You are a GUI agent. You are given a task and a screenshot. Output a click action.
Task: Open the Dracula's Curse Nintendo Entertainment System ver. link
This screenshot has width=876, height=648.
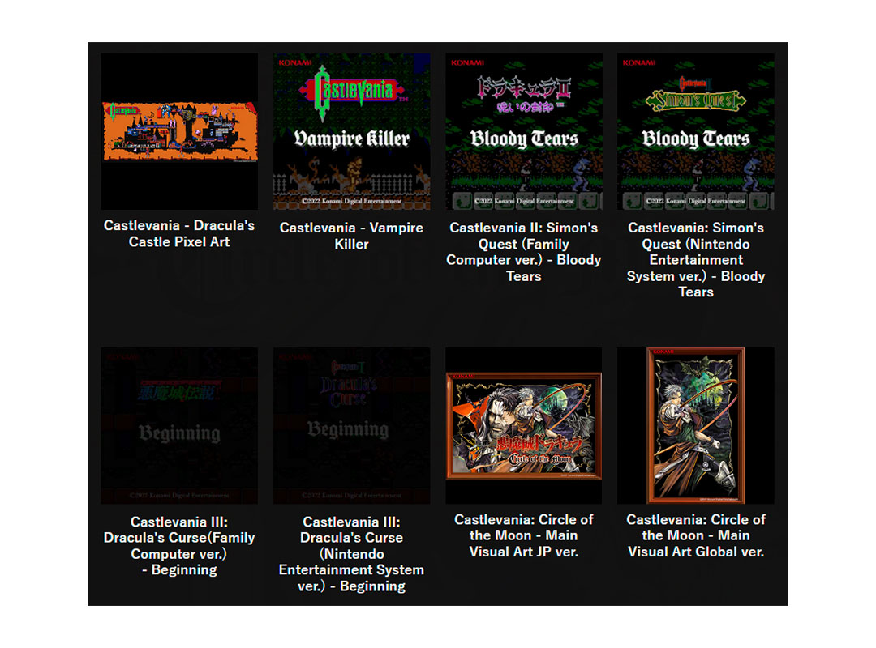click(350, 553)
